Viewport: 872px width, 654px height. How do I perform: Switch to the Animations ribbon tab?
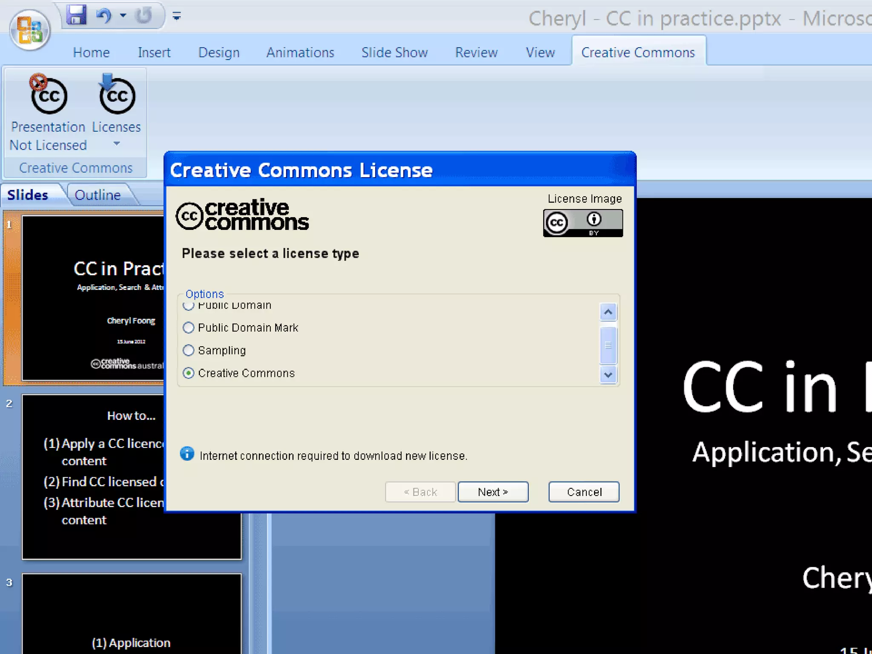point(300,52)
